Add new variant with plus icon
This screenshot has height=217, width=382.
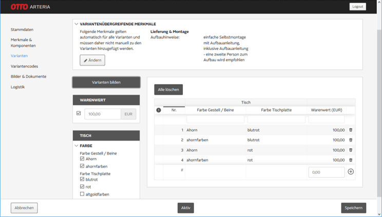click(x=351, y=172)
